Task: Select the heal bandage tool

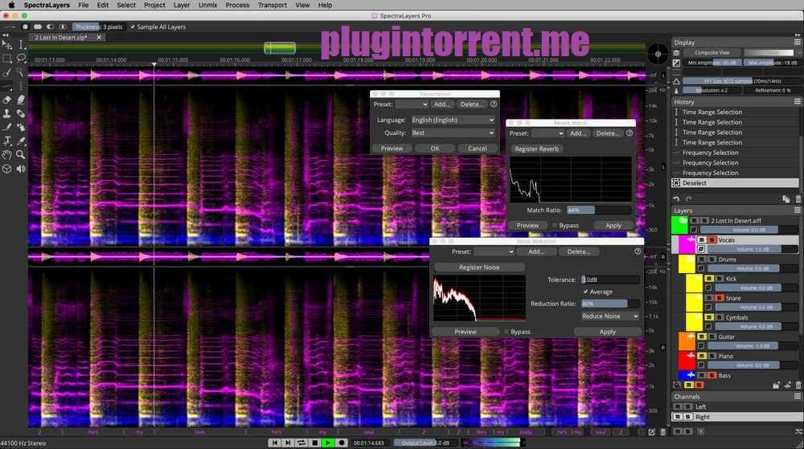Action: 21,114
